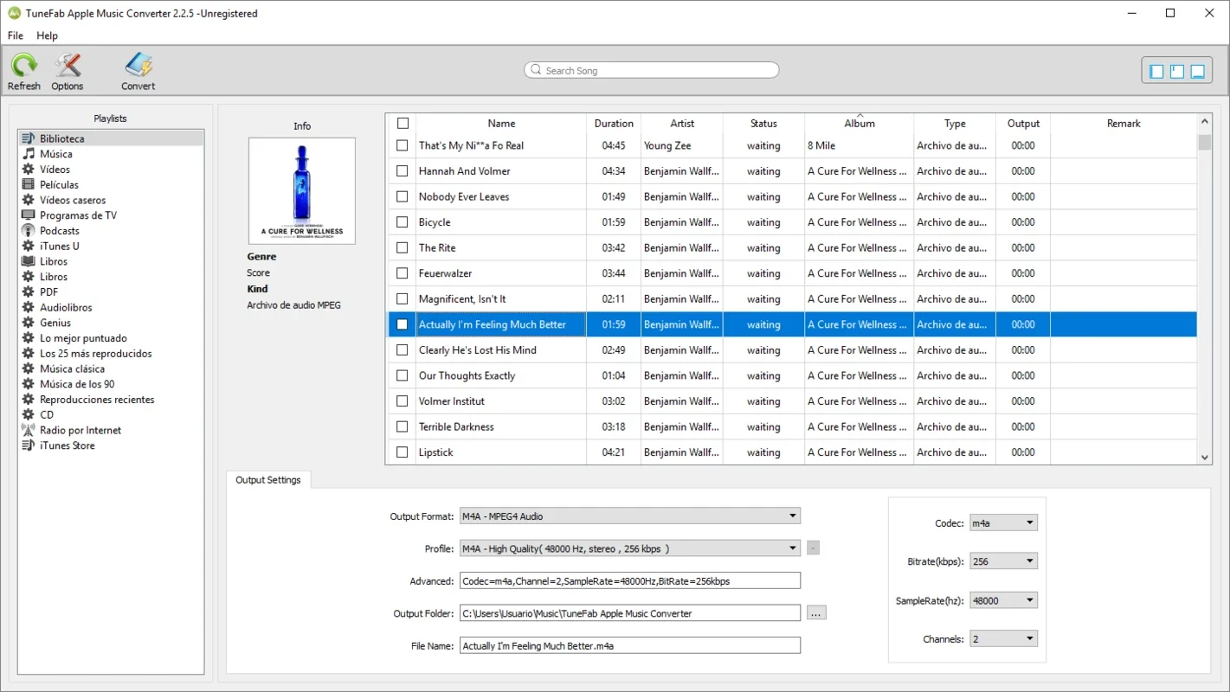The height and width of the screenshot is (692, 1230).
Task: Select the Output Settings tab
Action: [x=268, y=480]
